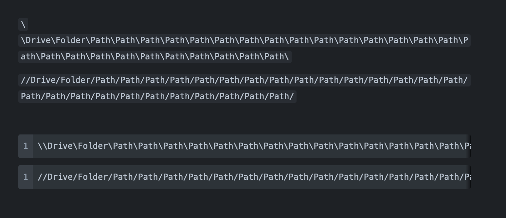Screen dimensions: 506x218
Task: Click "Drive" inside the forward-slash code block
Action: point(61,177)
